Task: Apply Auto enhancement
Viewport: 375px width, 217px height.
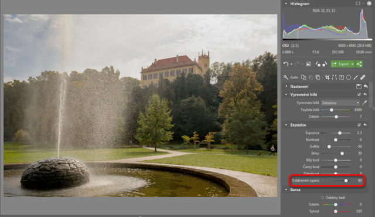Action: (294, 77)
